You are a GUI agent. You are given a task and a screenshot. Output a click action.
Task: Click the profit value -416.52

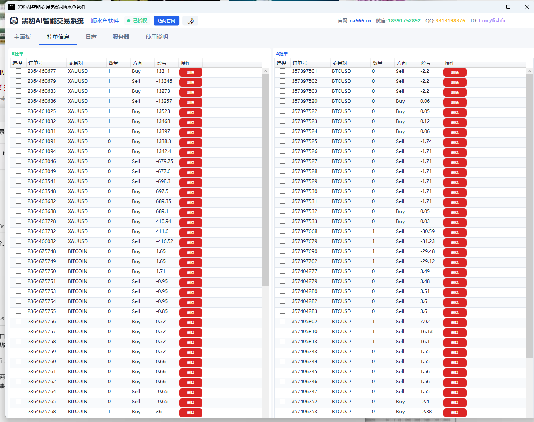164,241
